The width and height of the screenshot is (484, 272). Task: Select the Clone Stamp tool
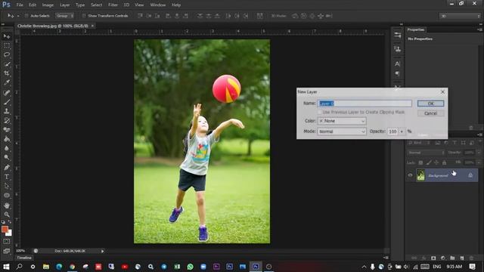click(x=7, y=111)
